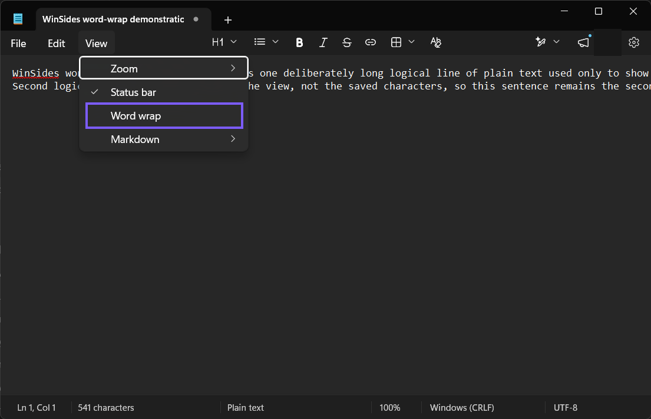
Task: Toggle strikethrough formatting
Action: [x=346, y=42]
